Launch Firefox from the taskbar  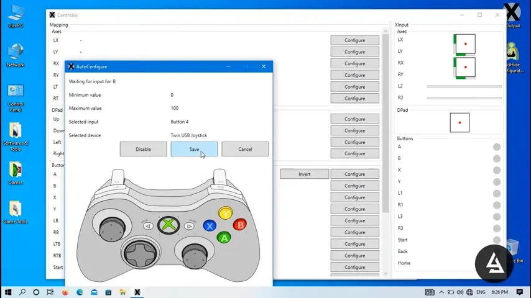[x=65, y=292]
